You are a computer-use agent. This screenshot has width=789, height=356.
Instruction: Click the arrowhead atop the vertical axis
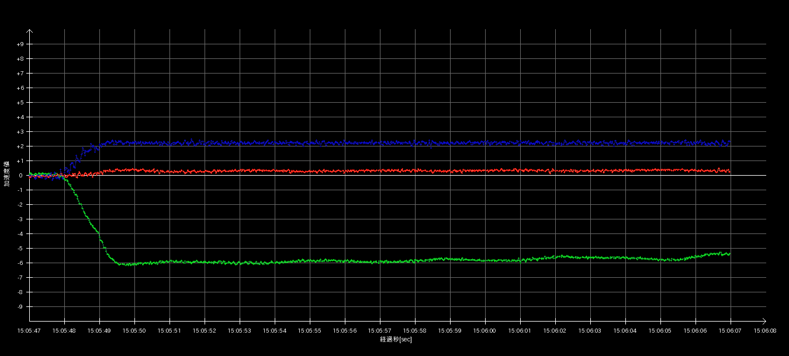(x=30, y=32)
